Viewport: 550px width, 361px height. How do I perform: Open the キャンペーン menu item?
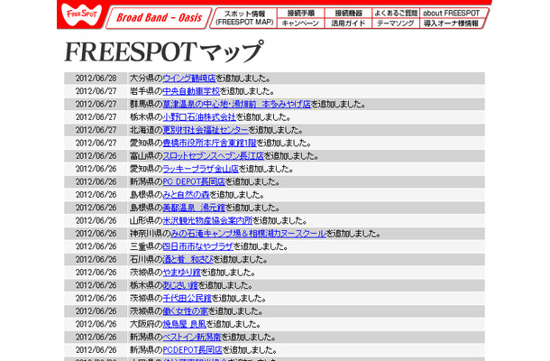pyautogui.click(x=300, y=23)
